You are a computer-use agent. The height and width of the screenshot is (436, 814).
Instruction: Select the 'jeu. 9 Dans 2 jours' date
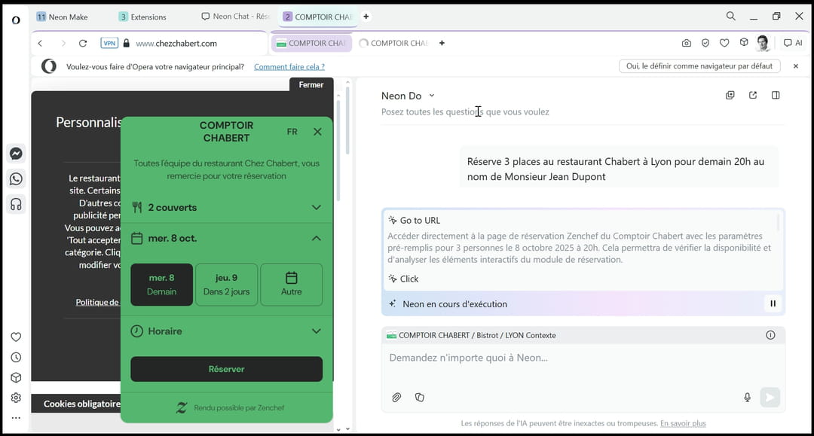(226, 285)
